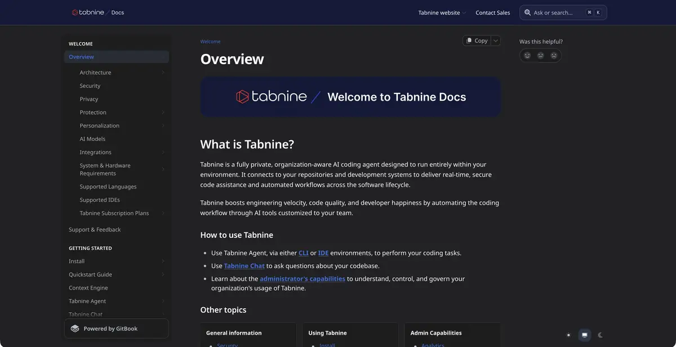Viewport: 676px width, 347px height.
Task: Expand Quickstart Guide chevron
Action: (x=163, y=274)
